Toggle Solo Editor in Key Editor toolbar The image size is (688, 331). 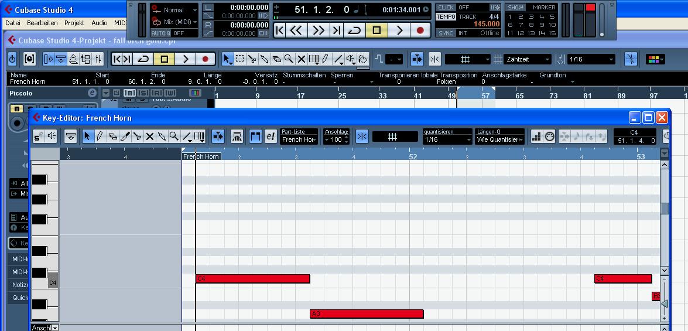tap(39, 137)
